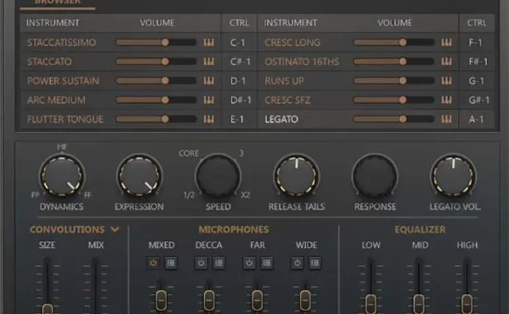The image size is (509, 314).
Task: Toggle the Wide microphone power button
Action: coord(297,263)
